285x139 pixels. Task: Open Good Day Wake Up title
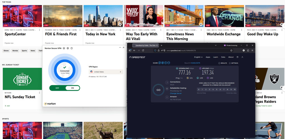[263, 34]
